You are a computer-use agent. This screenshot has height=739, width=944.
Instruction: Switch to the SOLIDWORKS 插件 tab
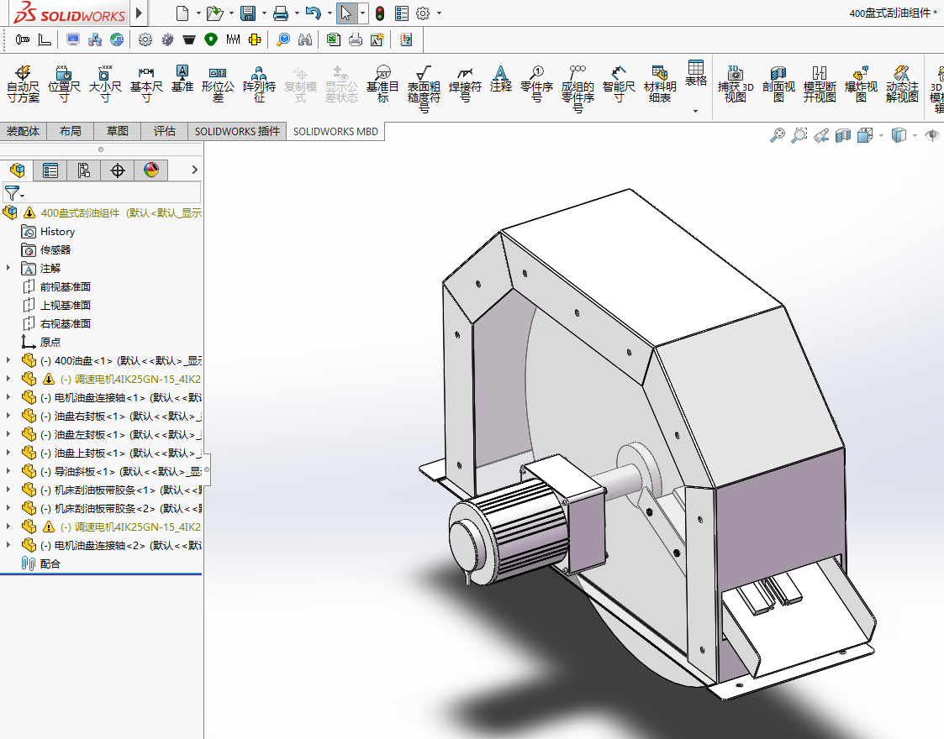coord(237,131)
